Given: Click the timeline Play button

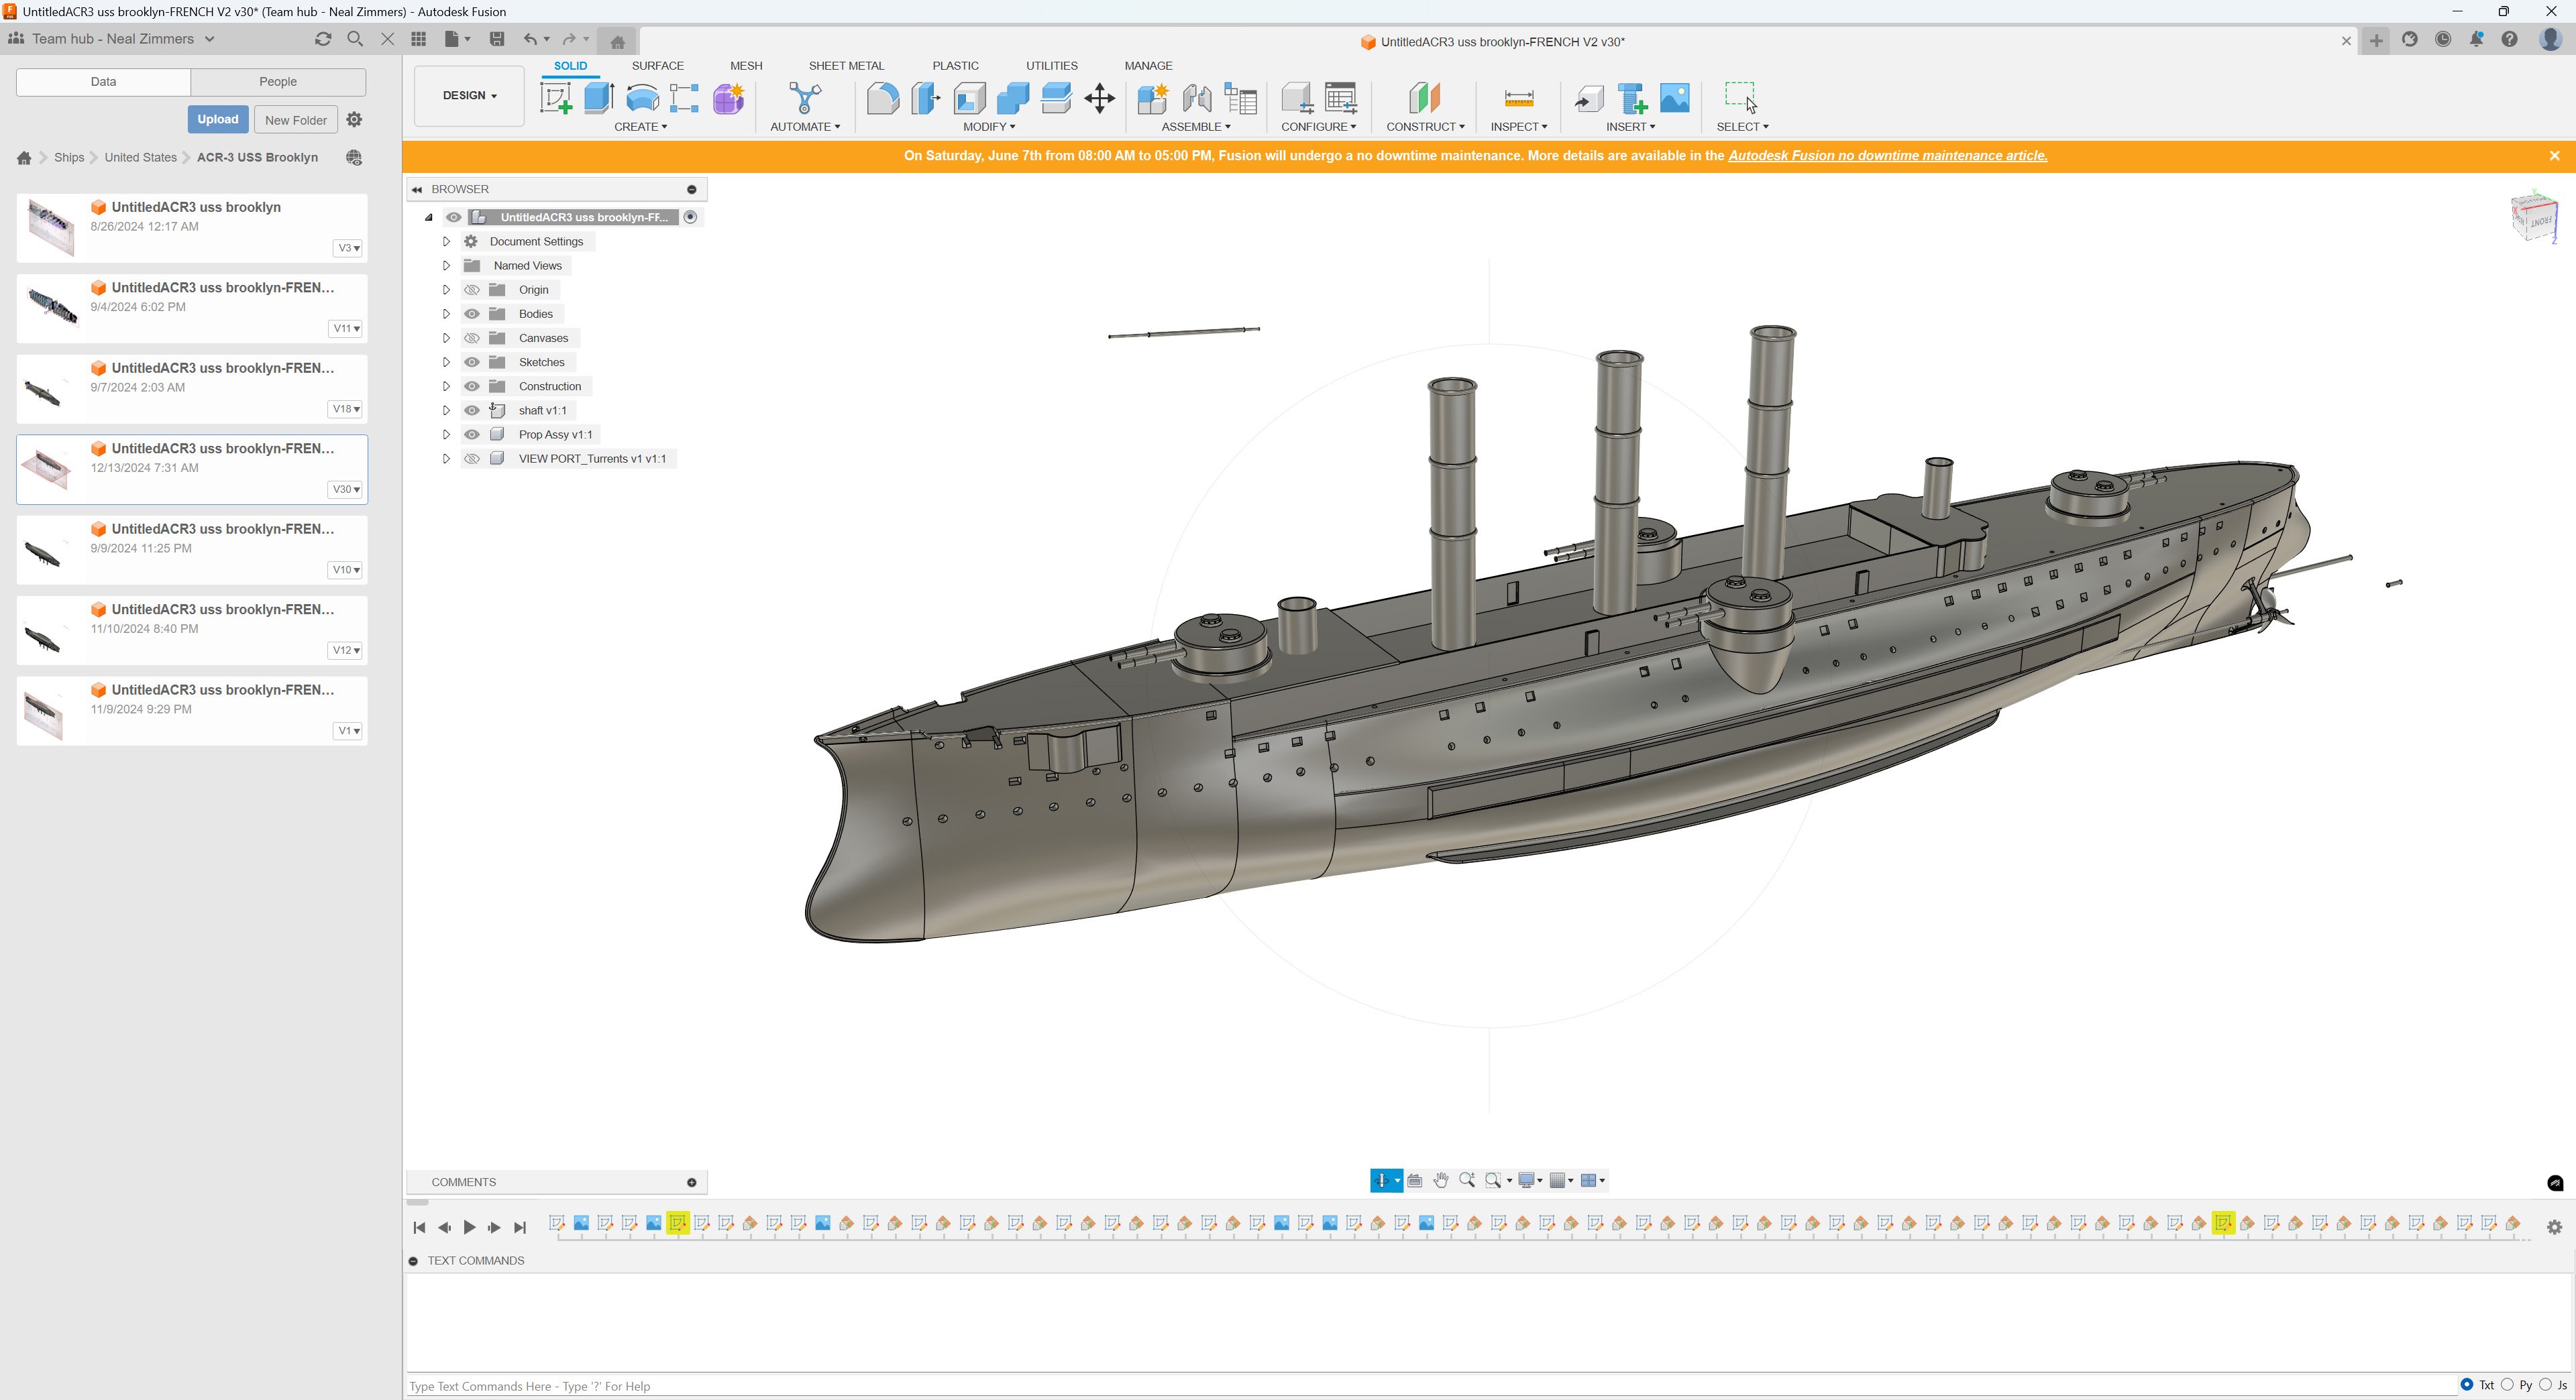Looking at the screenshot, I should 469,1227.
